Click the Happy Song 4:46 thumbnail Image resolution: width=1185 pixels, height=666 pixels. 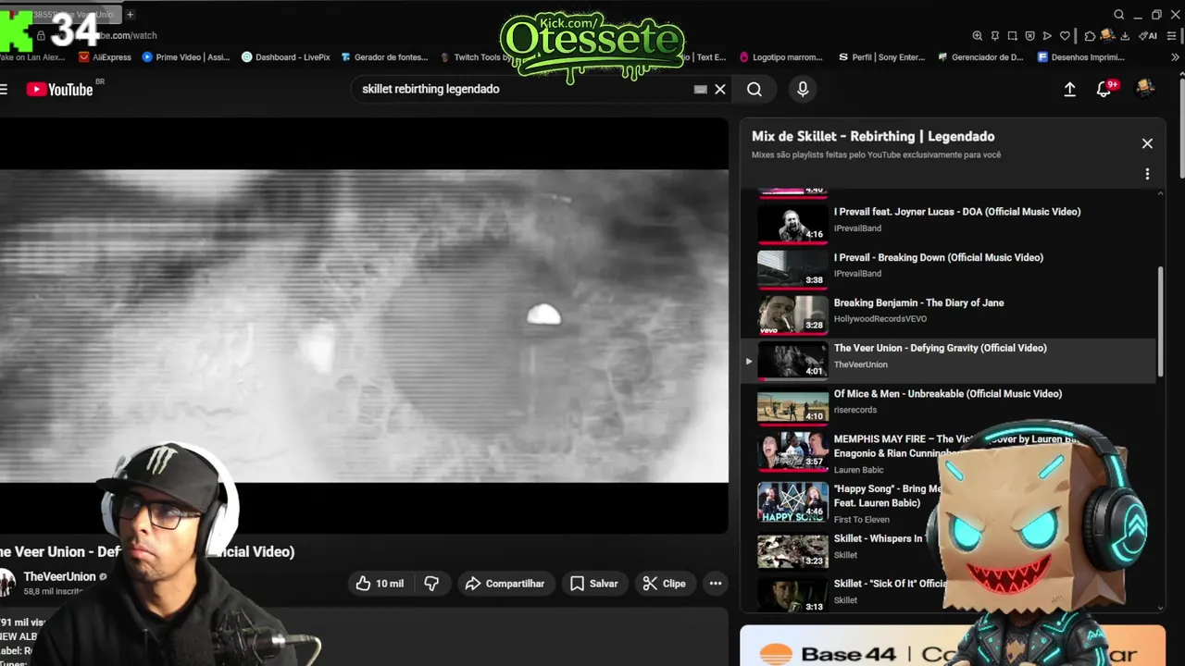click(x=792, y=502)
